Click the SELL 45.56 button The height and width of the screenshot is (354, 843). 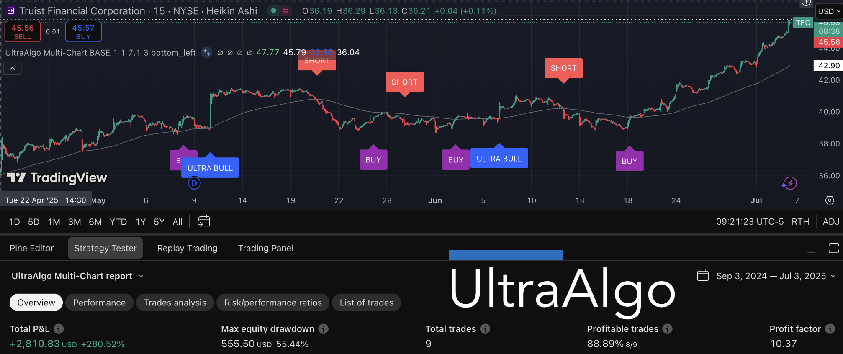[23, 32]
